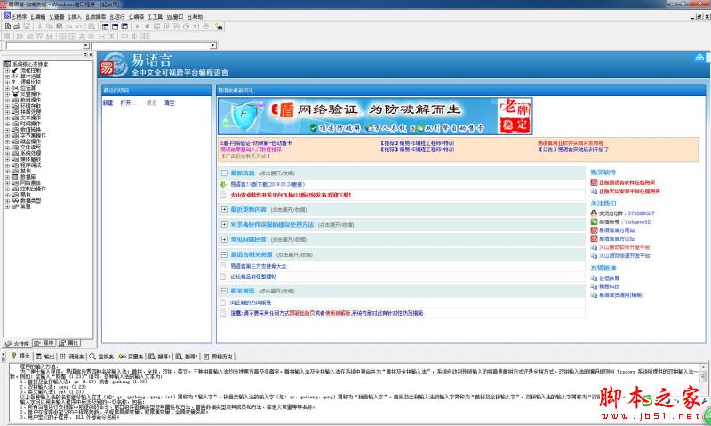Click the Cut (scissors) toolbar icon
This screenshot has width=711, height=426.
[40, 27]
